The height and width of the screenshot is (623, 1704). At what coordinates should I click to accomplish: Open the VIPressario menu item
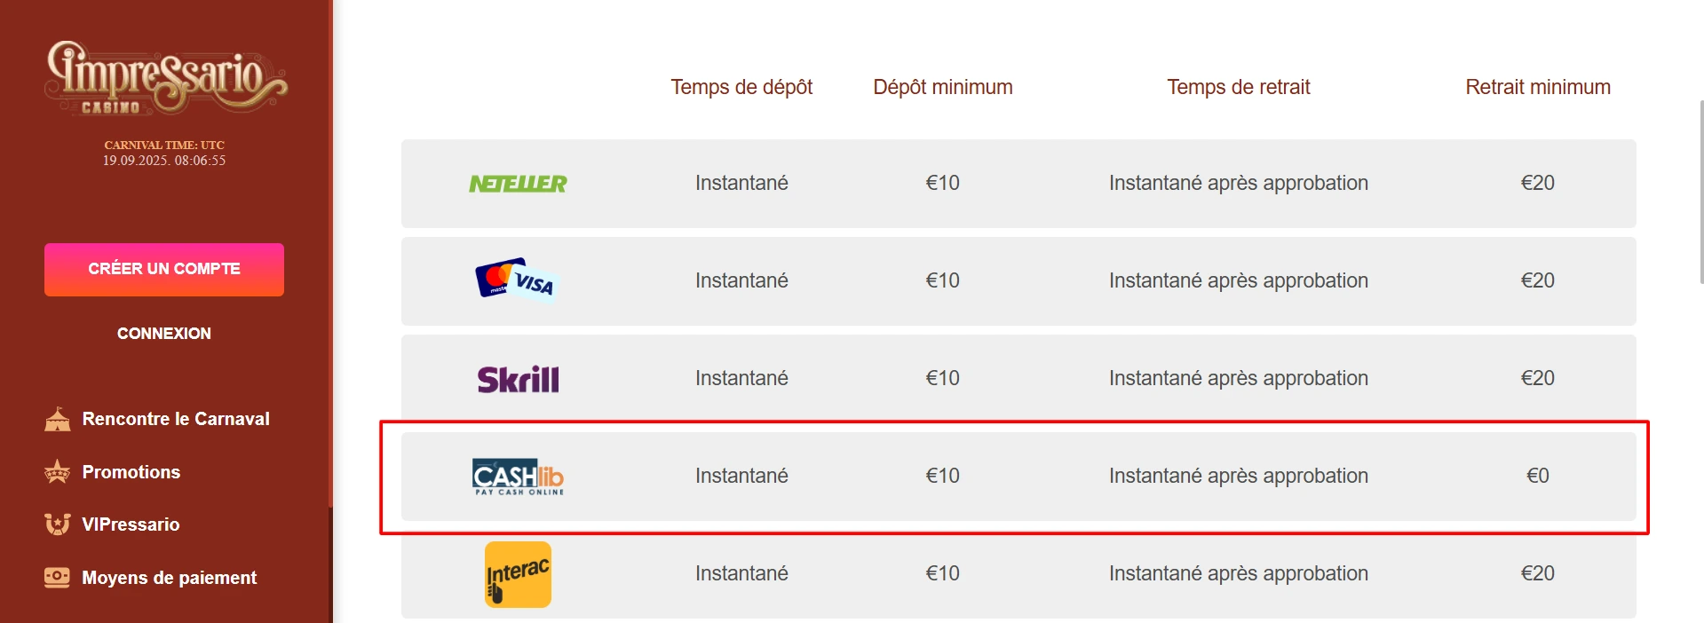[131, 524]
